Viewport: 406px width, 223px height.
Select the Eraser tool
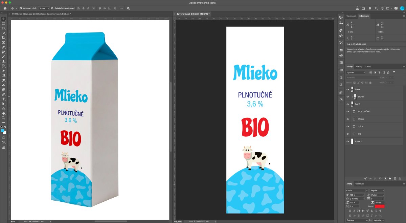(x=3, y=71)
